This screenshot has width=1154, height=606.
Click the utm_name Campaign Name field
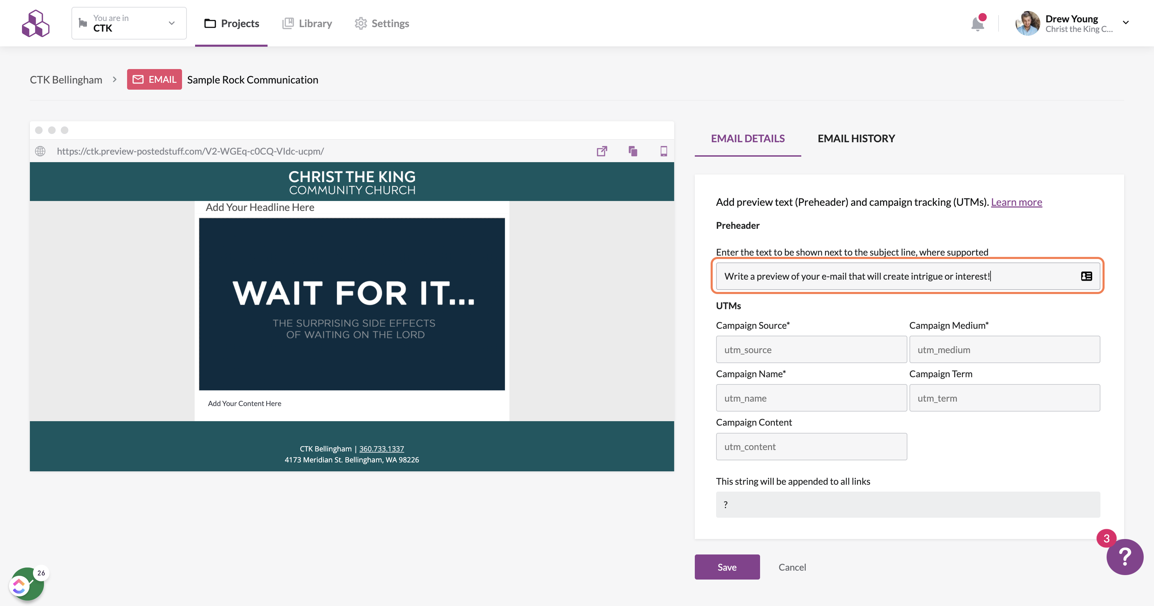[x=811, y=397]
